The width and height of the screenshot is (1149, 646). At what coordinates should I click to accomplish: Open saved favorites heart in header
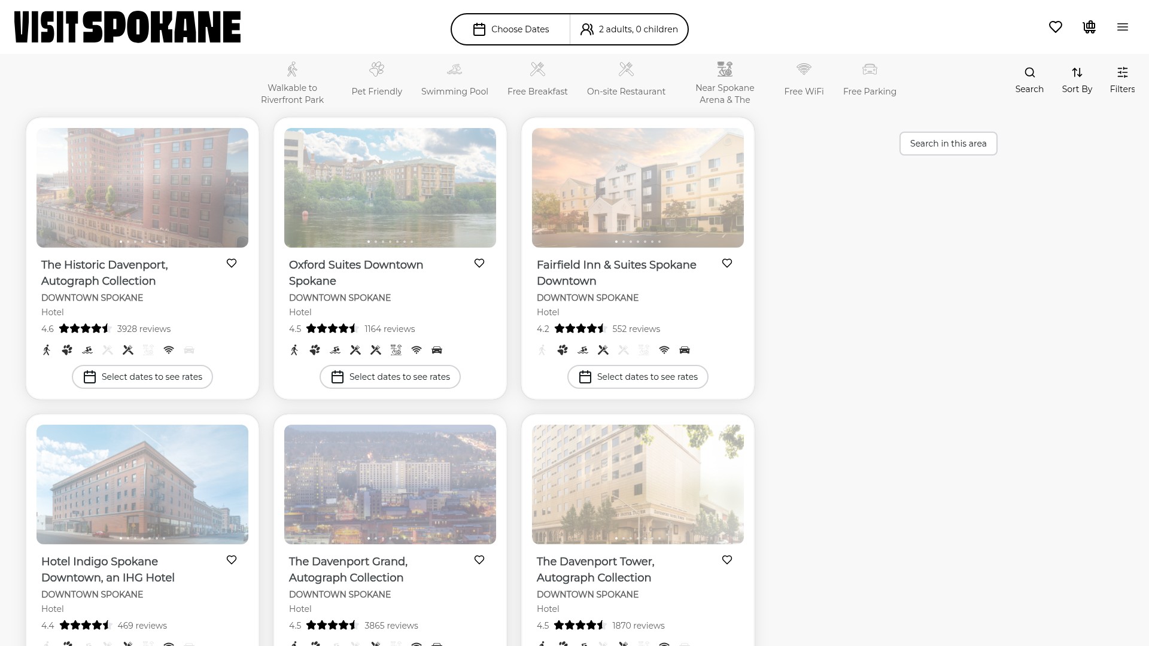[1056, 27]
